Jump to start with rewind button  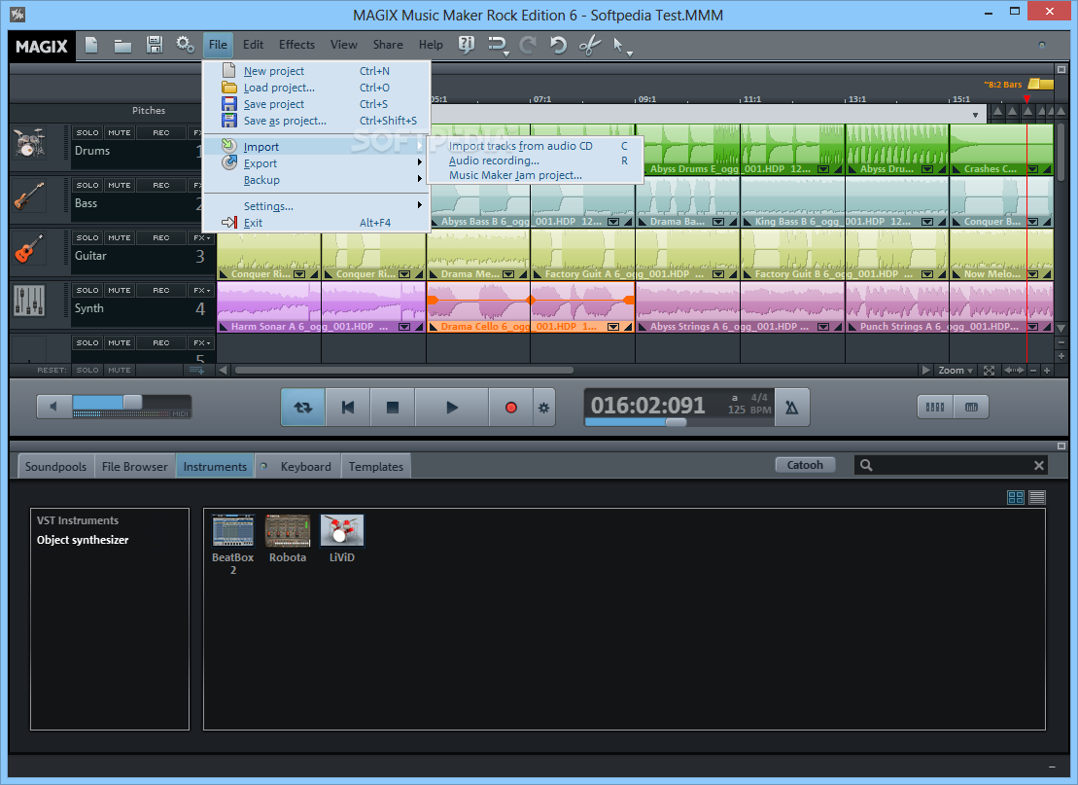pyautogui.click(x=347, y=408)
